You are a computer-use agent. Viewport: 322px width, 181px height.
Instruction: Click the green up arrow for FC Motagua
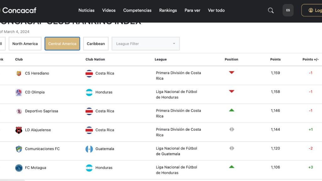click(x=232, y=167)
